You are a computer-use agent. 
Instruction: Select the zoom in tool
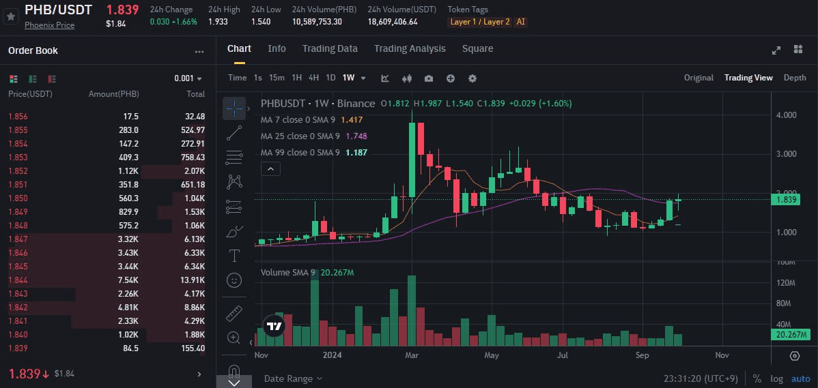point(234,338)
